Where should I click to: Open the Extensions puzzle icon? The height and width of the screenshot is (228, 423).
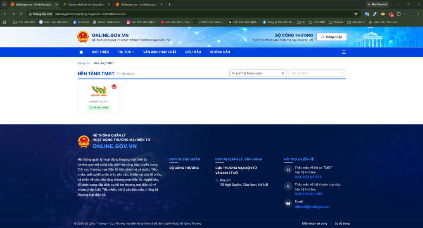click(x=399, y=14)
